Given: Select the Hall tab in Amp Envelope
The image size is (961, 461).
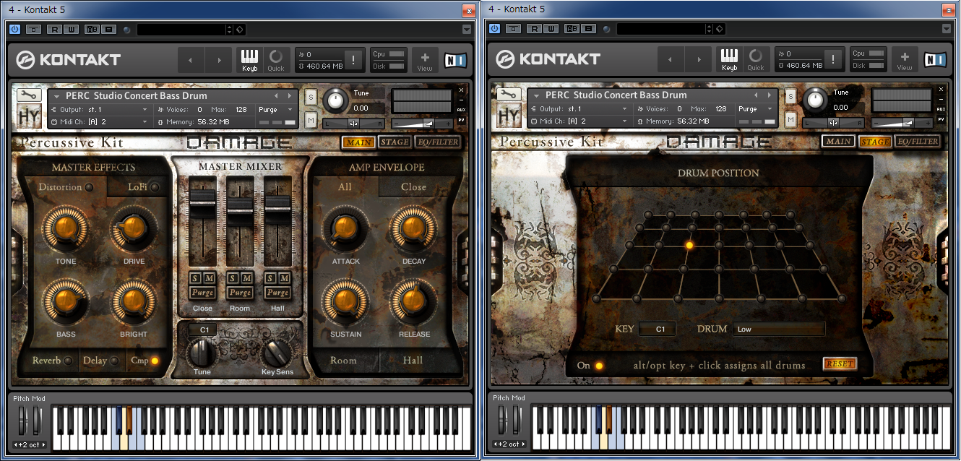Looking at the screenshot, I should point(413,361).
